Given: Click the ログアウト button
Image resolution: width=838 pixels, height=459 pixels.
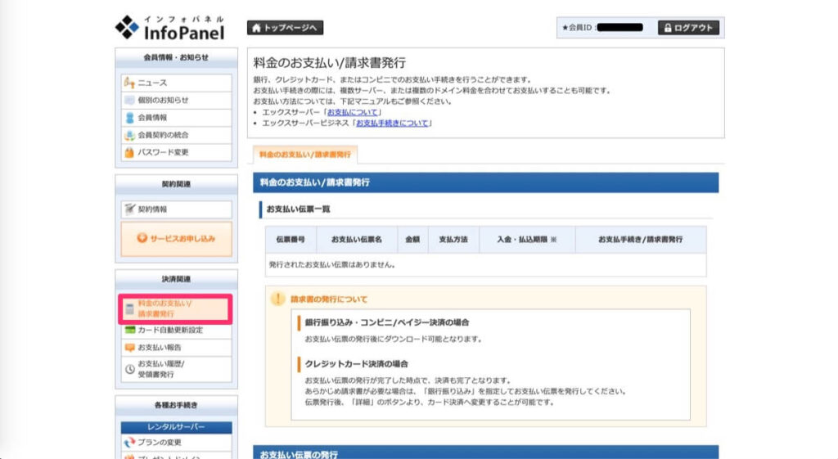Looking at the screenshot, I should click(688, 28).
